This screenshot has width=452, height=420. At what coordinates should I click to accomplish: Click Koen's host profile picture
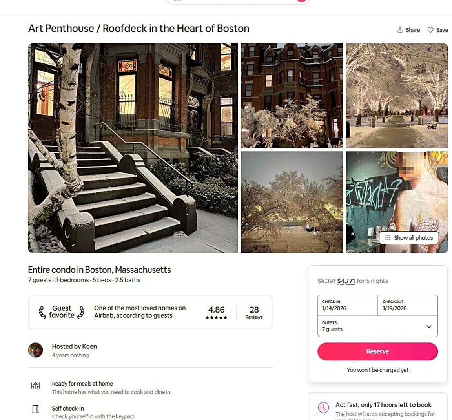35,350
